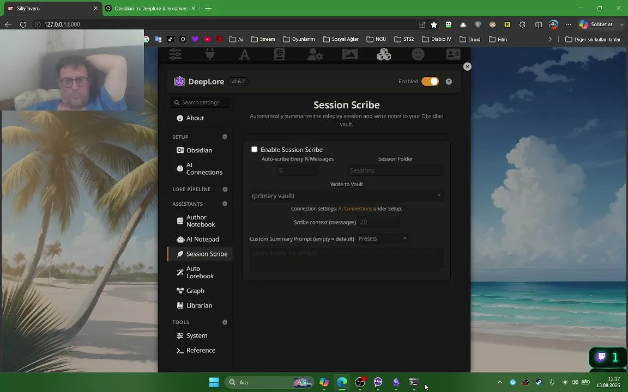
Task: Open SillyTavern AI response sliders icon
Action: [x=175, y=53]
